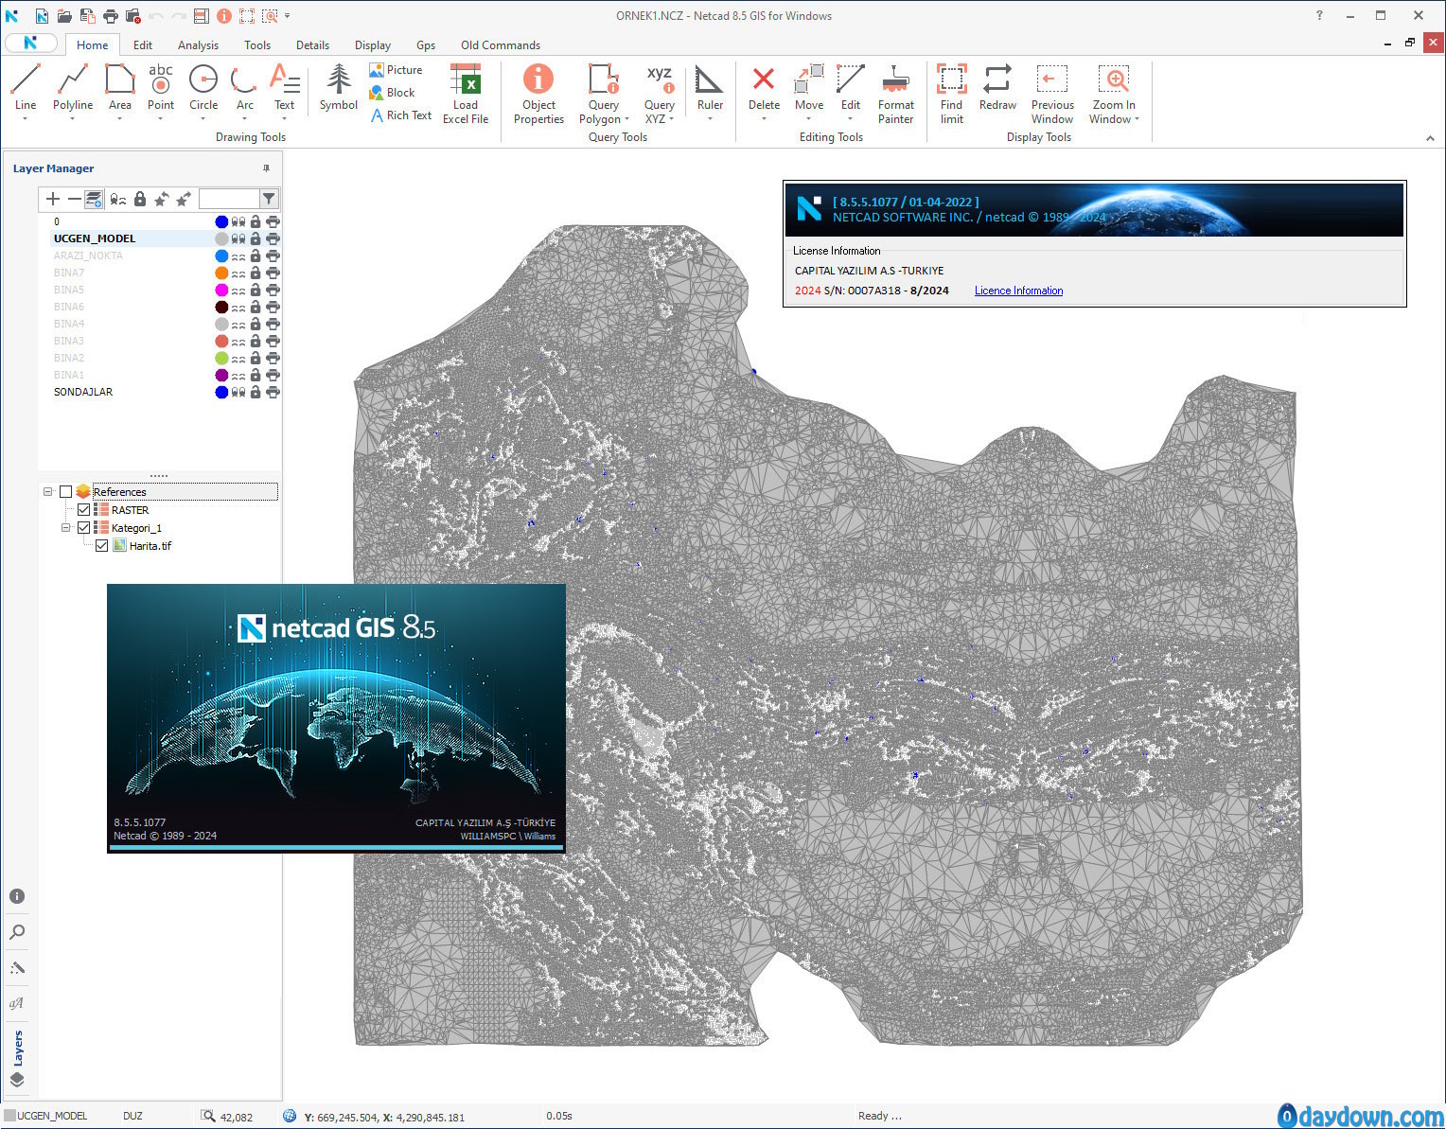The width and height of the screenshot is (1446, 1129).
Task: Select the Move tool
Action: (x=809, y=87)
